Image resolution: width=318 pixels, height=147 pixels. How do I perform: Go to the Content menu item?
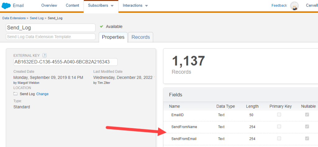pyautogui.click(x=72, y=6)
